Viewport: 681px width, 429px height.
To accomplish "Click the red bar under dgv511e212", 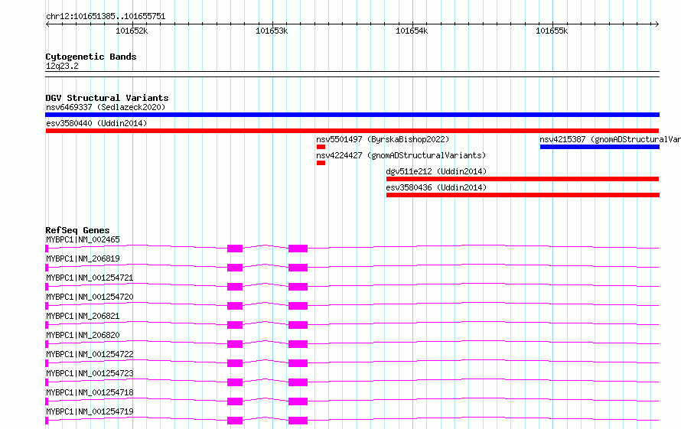I will click(523, 179).
